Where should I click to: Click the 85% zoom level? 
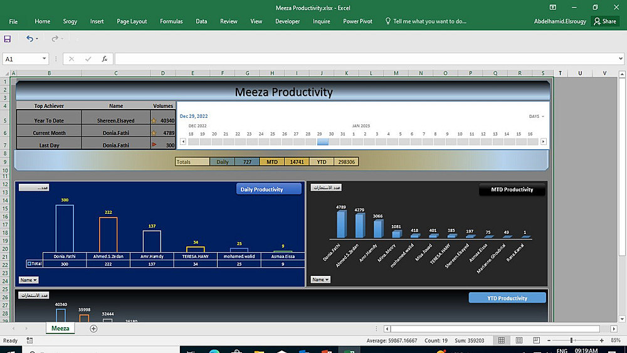[x=616, y=340]
